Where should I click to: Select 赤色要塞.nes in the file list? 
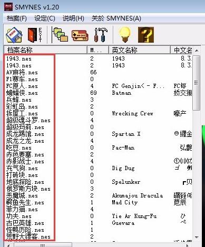tap(25, 154)
